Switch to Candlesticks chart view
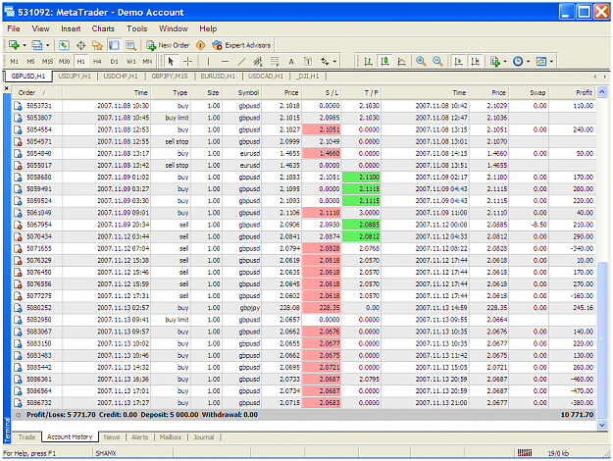The width and height of the screenshot is (613, 461). [x=384, y=62]
